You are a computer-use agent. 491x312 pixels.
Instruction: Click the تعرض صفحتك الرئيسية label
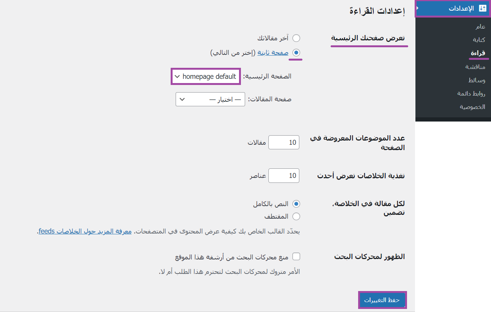tap(368, 38)
